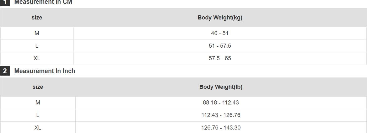367x133 pixels.
Task: Click the number 1 badge icon
Action: [x=5, y=2]
